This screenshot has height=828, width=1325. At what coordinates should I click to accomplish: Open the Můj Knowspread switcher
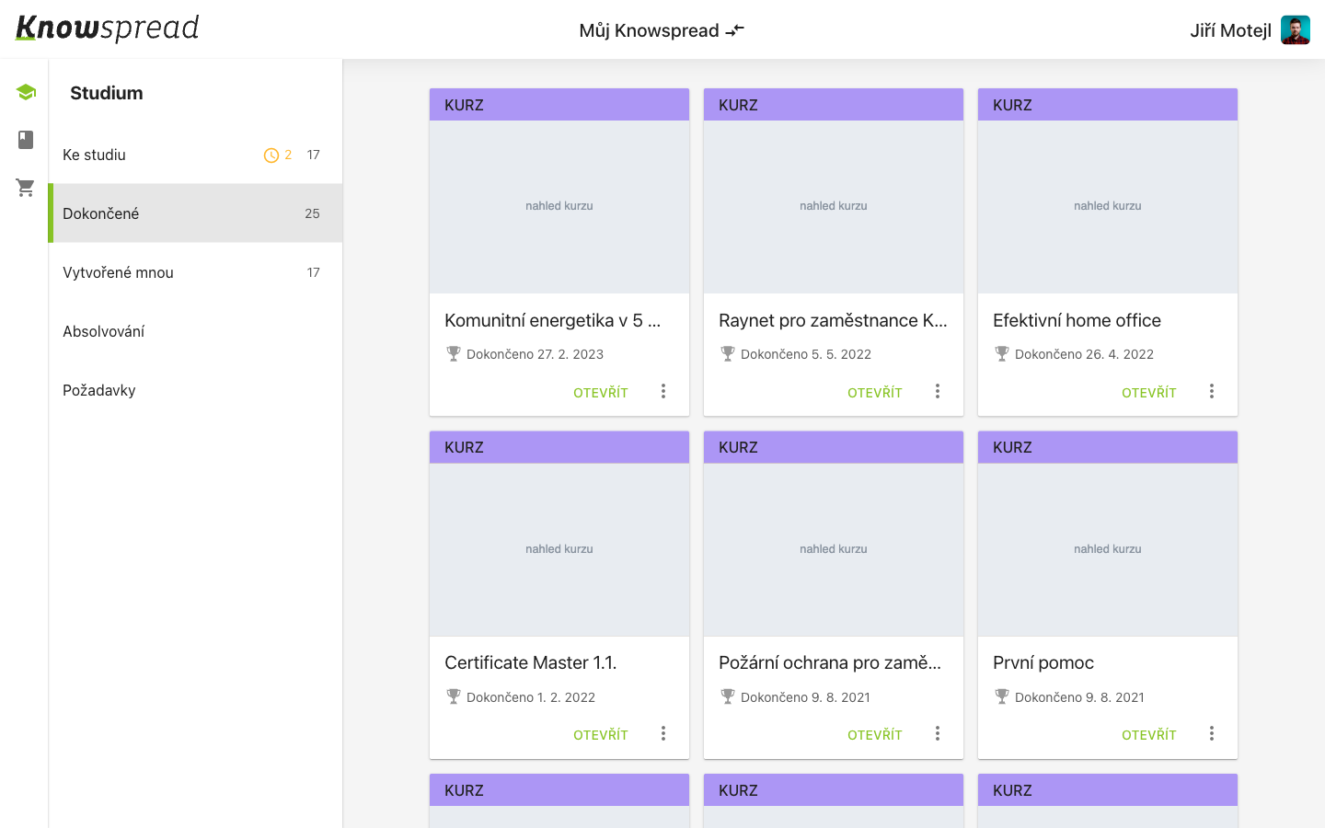[662, 30]
